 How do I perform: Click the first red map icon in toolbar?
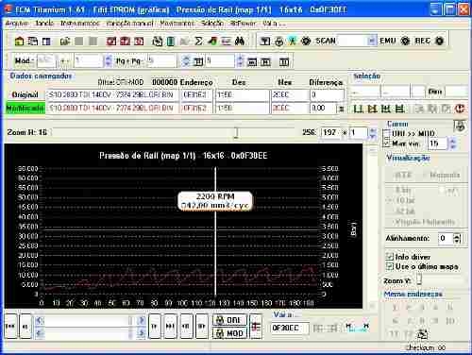pos(111,42)
